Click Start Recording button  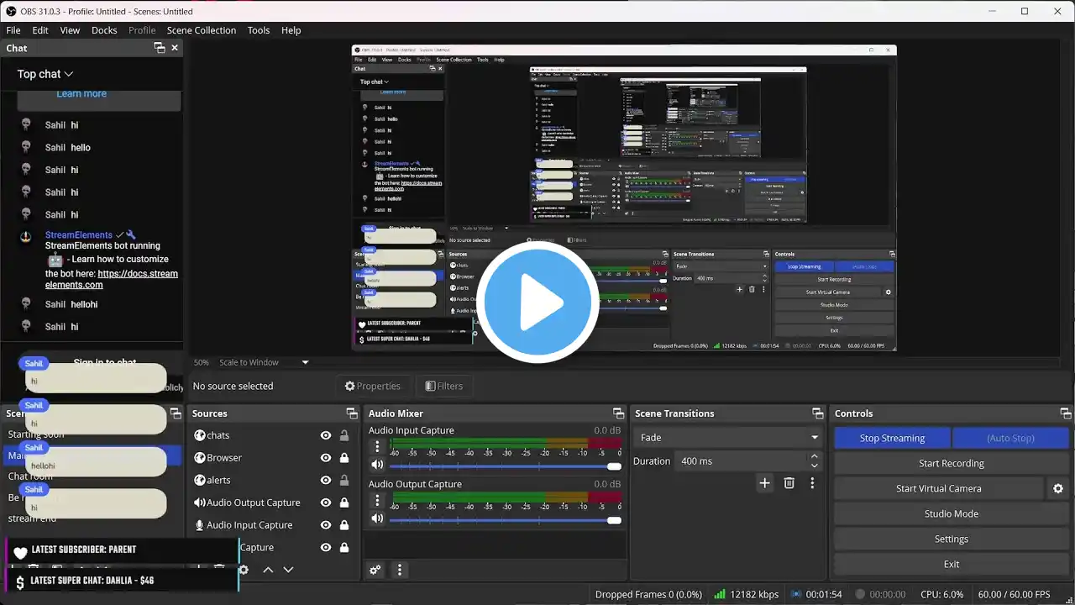point(952,463)
